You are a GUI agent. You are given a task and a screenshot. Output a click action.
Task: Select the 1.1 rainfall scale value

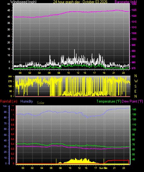coord(13,110)
